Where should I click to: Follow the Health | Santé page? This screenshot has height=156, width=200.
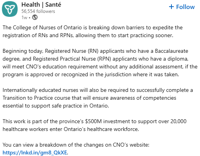click(x=182, y=7)
